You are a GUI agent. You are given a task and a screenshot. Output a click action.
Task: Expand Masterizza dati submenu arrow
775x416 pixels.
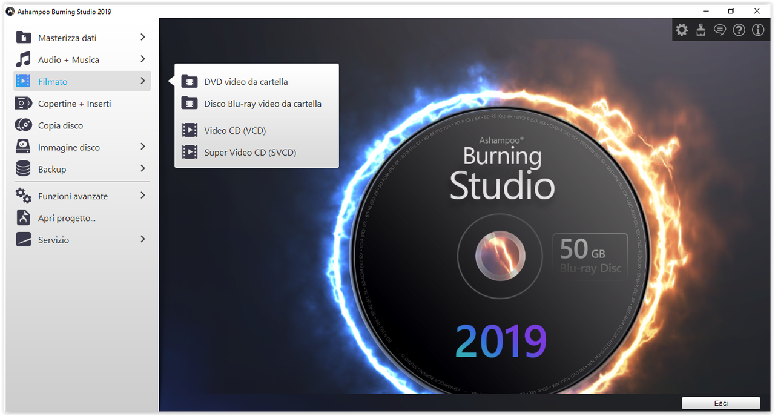[143, 37]
